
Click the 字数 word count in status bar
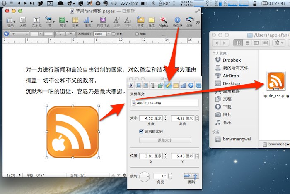(35, 175)
